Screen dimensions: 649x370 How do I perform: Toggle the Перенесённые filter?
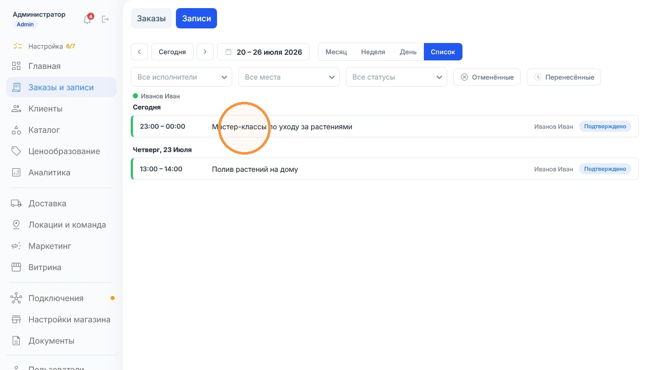tap(564, 77)
